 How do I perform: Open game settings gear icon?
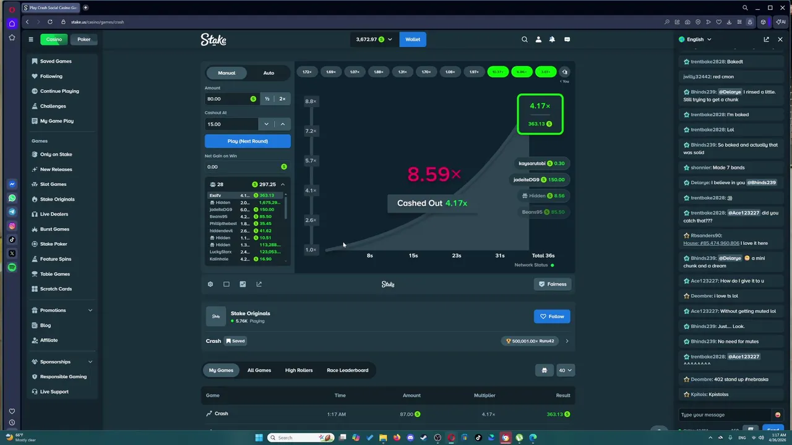coord(210,284)
